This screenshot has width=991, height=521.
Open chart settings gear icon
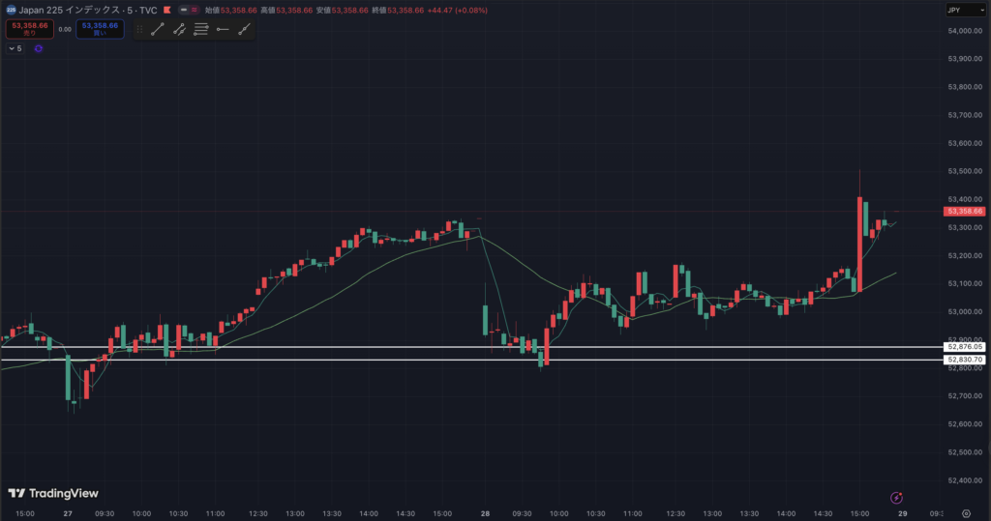966,513
